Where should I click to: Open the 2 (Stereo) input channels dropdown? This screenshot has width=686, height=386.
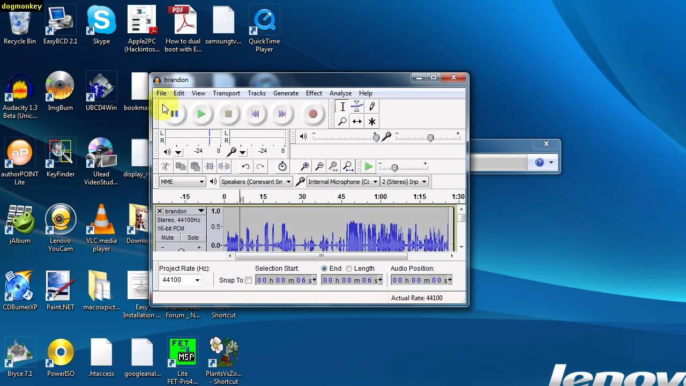[x=405, y=182]
